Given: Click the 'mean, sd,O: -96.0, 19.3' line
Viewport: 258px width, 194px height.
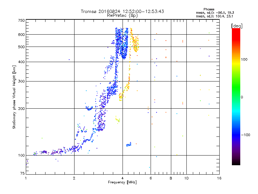Looking at the screenshot, I should (215, 13).
